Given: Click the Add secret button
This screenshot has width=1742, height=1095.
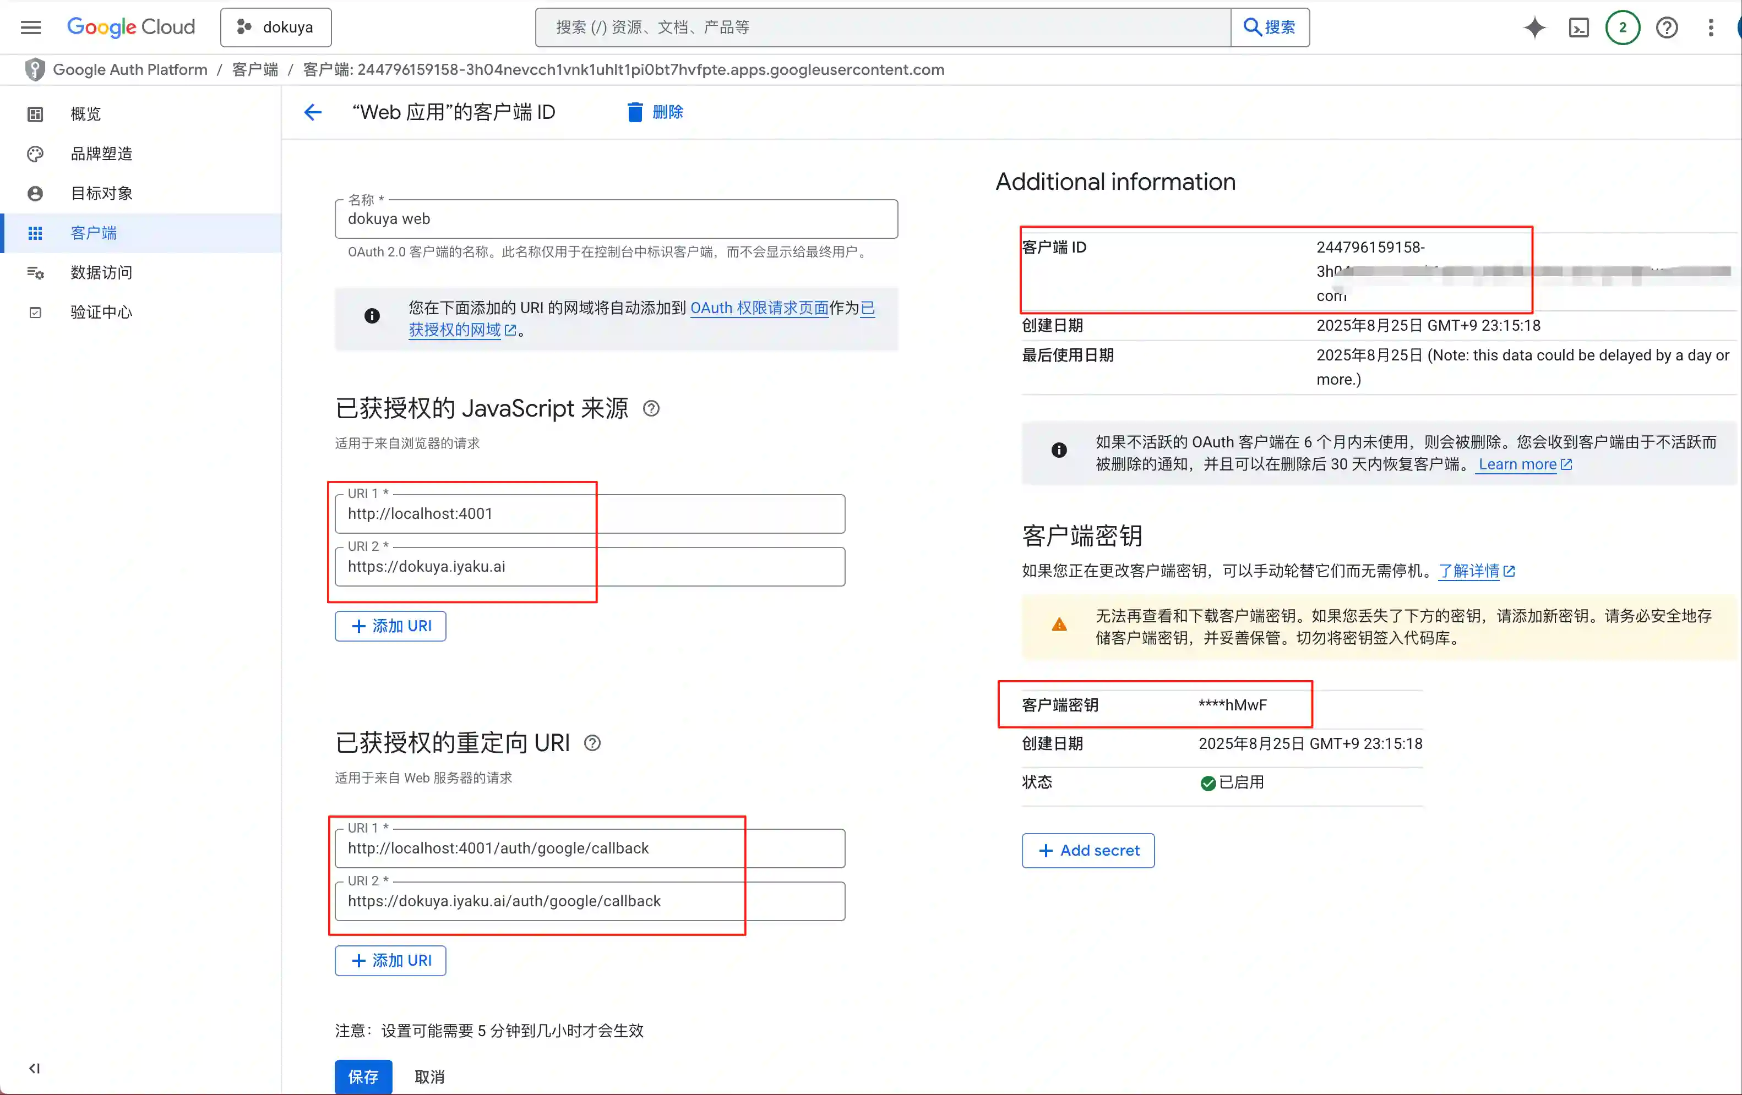Looking at the screenshot, I should tap(1087, 850).
